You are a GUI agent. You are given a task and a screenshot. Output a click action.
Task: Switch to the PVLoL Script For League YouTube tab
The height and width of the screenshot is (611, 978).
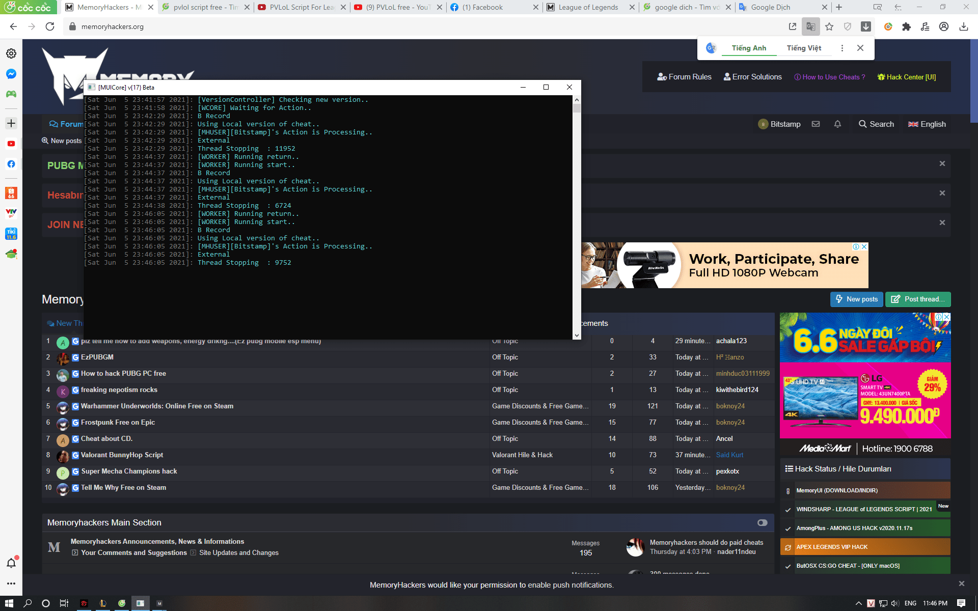pos(302,7)
